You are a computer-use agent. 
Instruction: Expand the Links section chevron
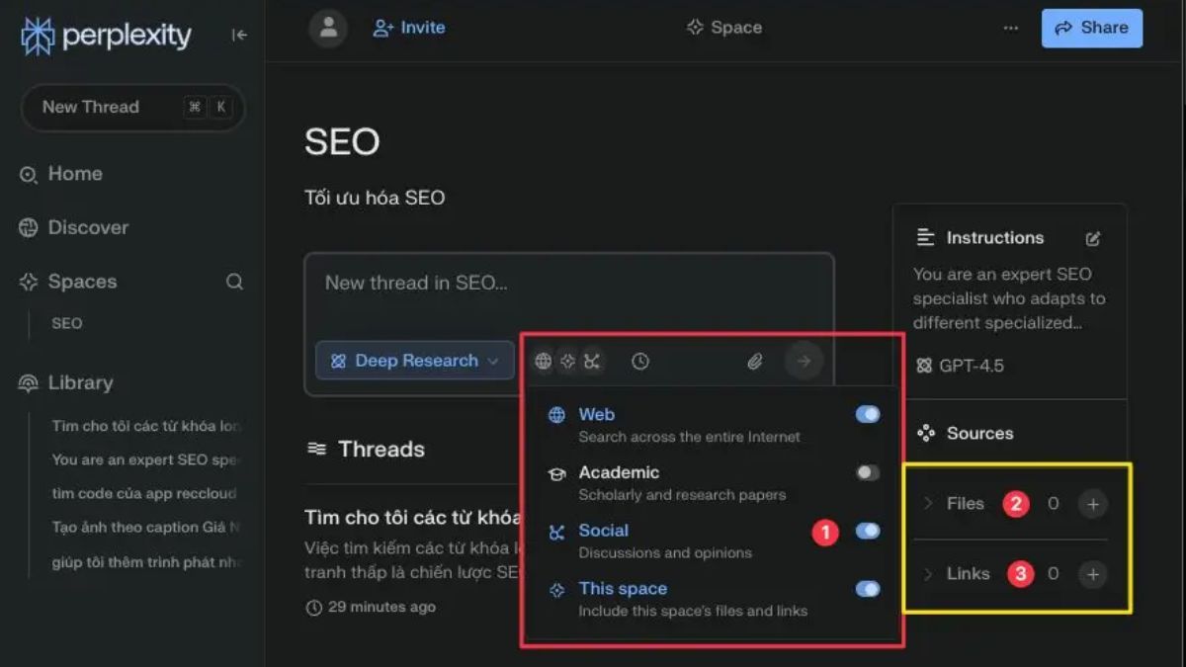coord(928,573)
